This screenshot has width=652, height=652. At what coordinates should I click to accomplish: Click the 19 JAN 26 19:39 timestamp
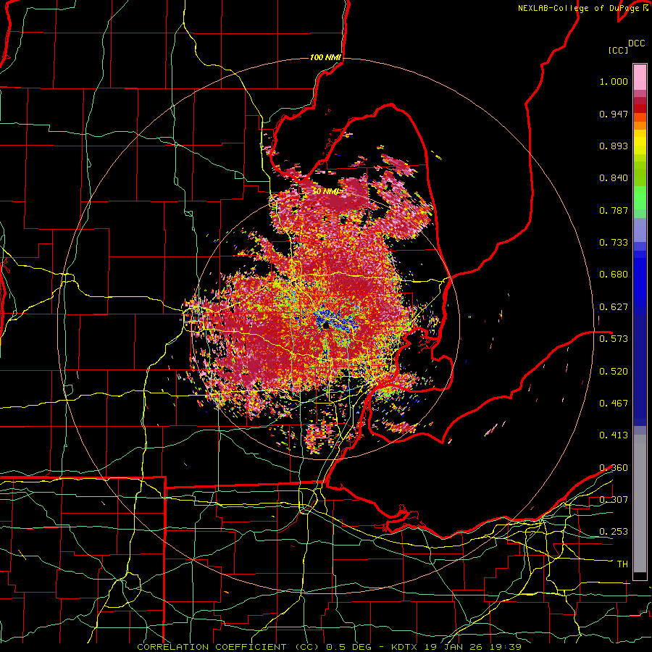pos(472,647)
